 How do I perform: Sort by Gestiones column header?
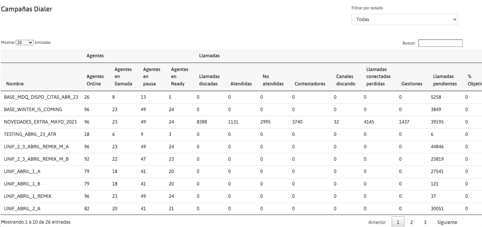pos(412,84)
